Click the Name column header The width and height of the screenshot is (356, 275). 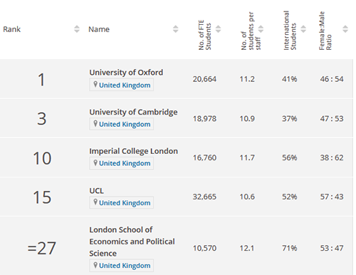pos(99,29)
